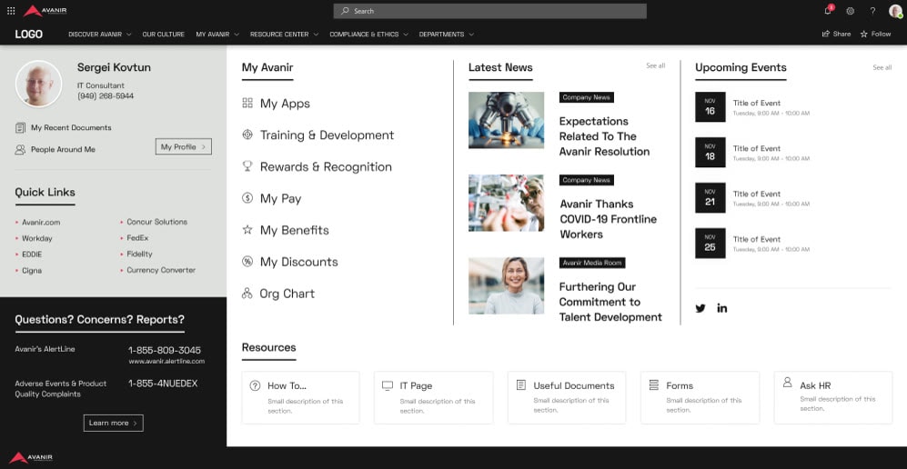Click the Avanir logo in top bar

pyautogui.click(x=45, y=10)
